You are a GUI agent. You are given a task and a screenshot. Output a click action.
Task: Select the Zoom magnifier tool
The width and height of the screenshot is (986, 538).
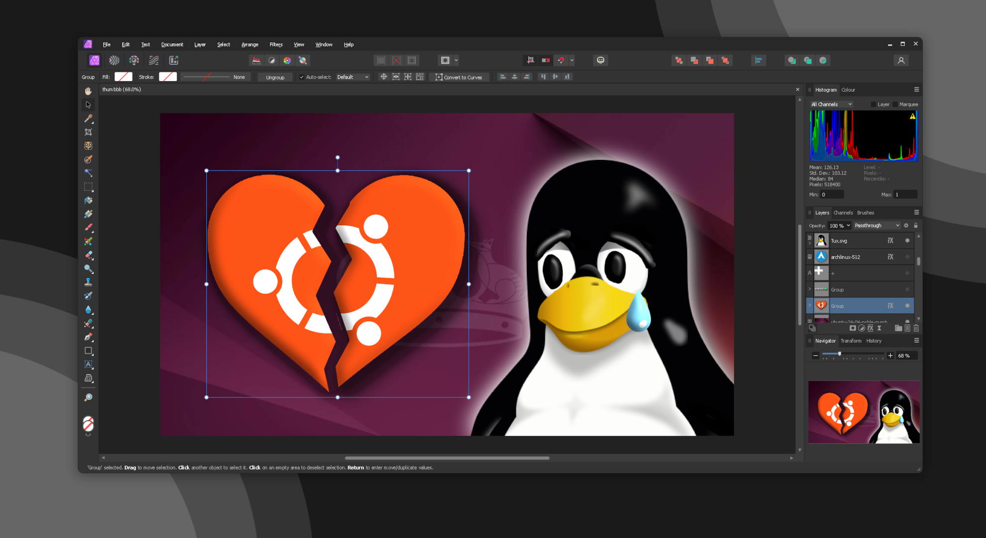pos(88,398)
